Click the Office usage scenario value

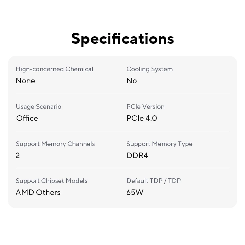coord(27,118)
